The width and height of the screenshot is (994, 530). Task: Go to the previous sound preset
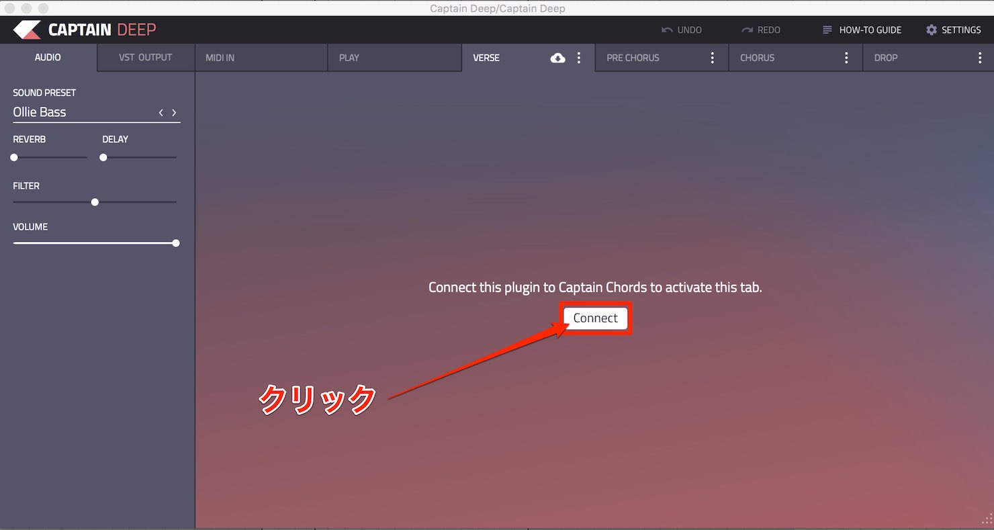coord(161,113)
